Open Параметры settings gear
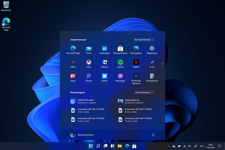This screenshot has width=225, height=150. coord(152,50)
